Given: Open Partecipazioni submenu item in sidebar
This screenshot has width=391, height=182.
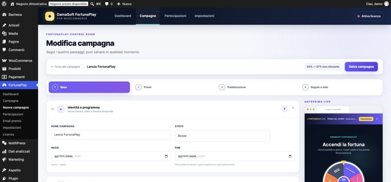Looking at the screenshot, I should click(13, 114).
